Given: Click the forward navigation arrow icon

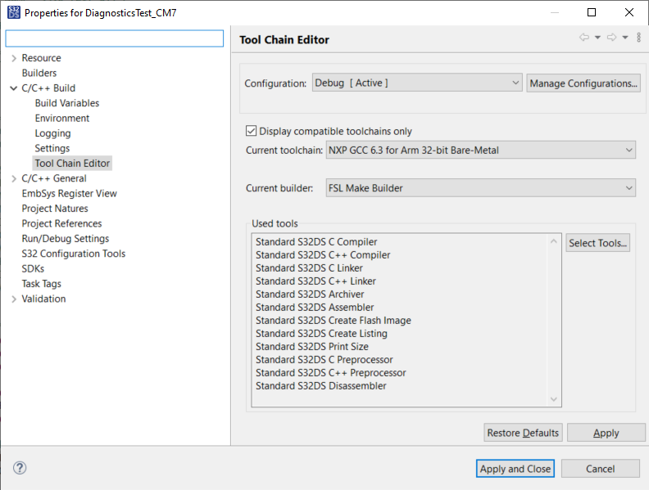Looking at the screenshot, I should pyautogui.click(x=611, y=38).
